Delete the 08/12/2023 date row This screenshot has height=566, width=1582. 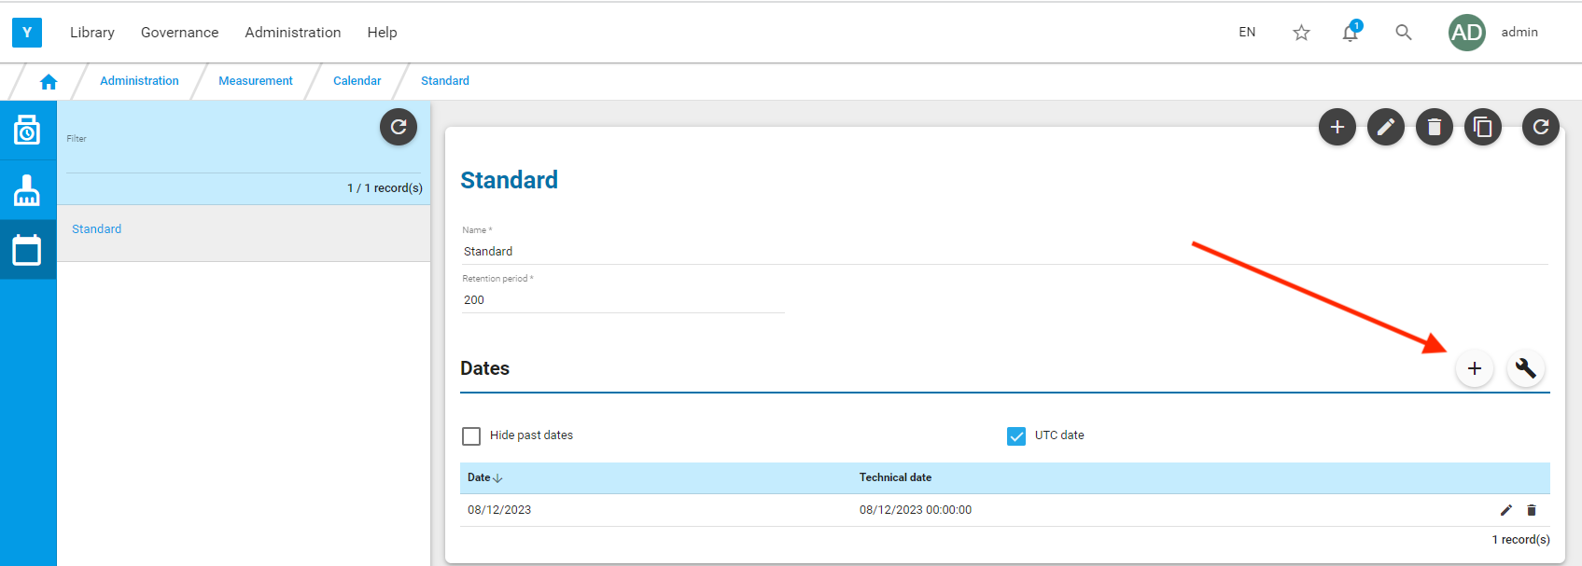tap(1531, 510)
